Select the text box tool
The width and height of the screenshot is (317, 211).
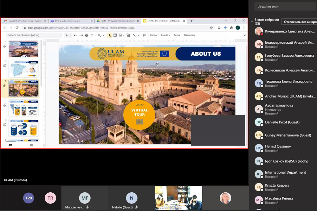pos(115,35)
